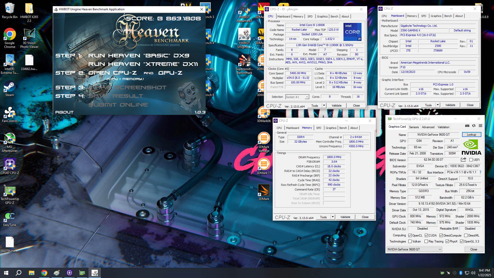Click the Z590 GAMING X model field
The image size is (494, 278).
tap(424, 30)
